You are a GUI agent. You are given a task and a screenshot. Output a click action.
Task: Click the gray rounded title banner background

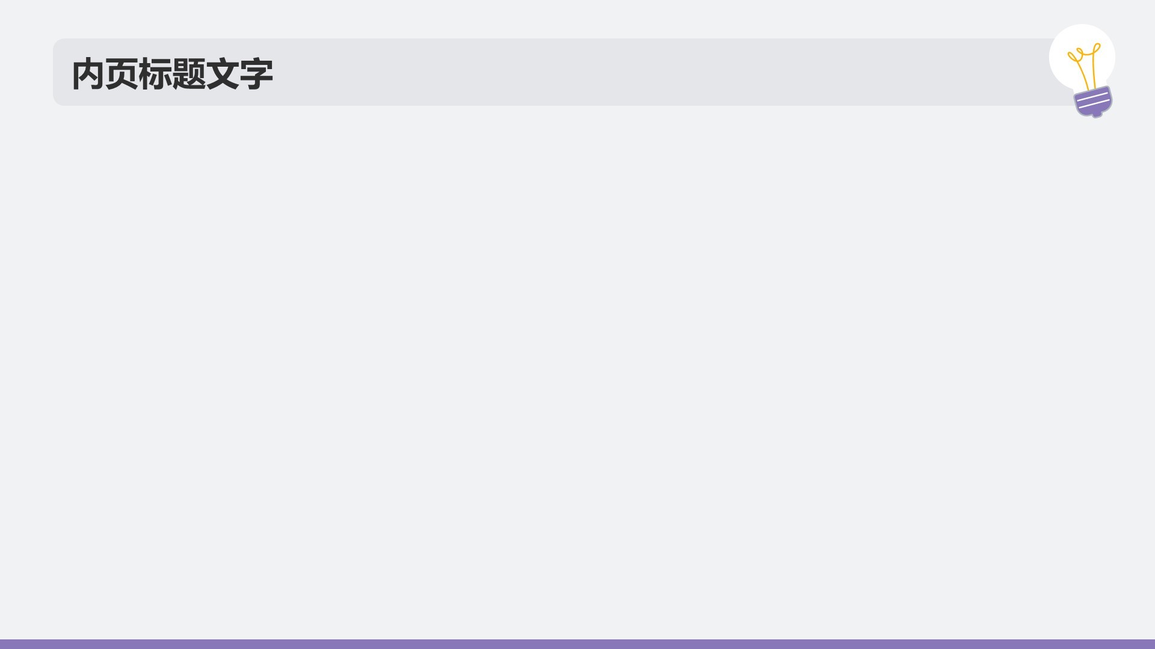565,72
